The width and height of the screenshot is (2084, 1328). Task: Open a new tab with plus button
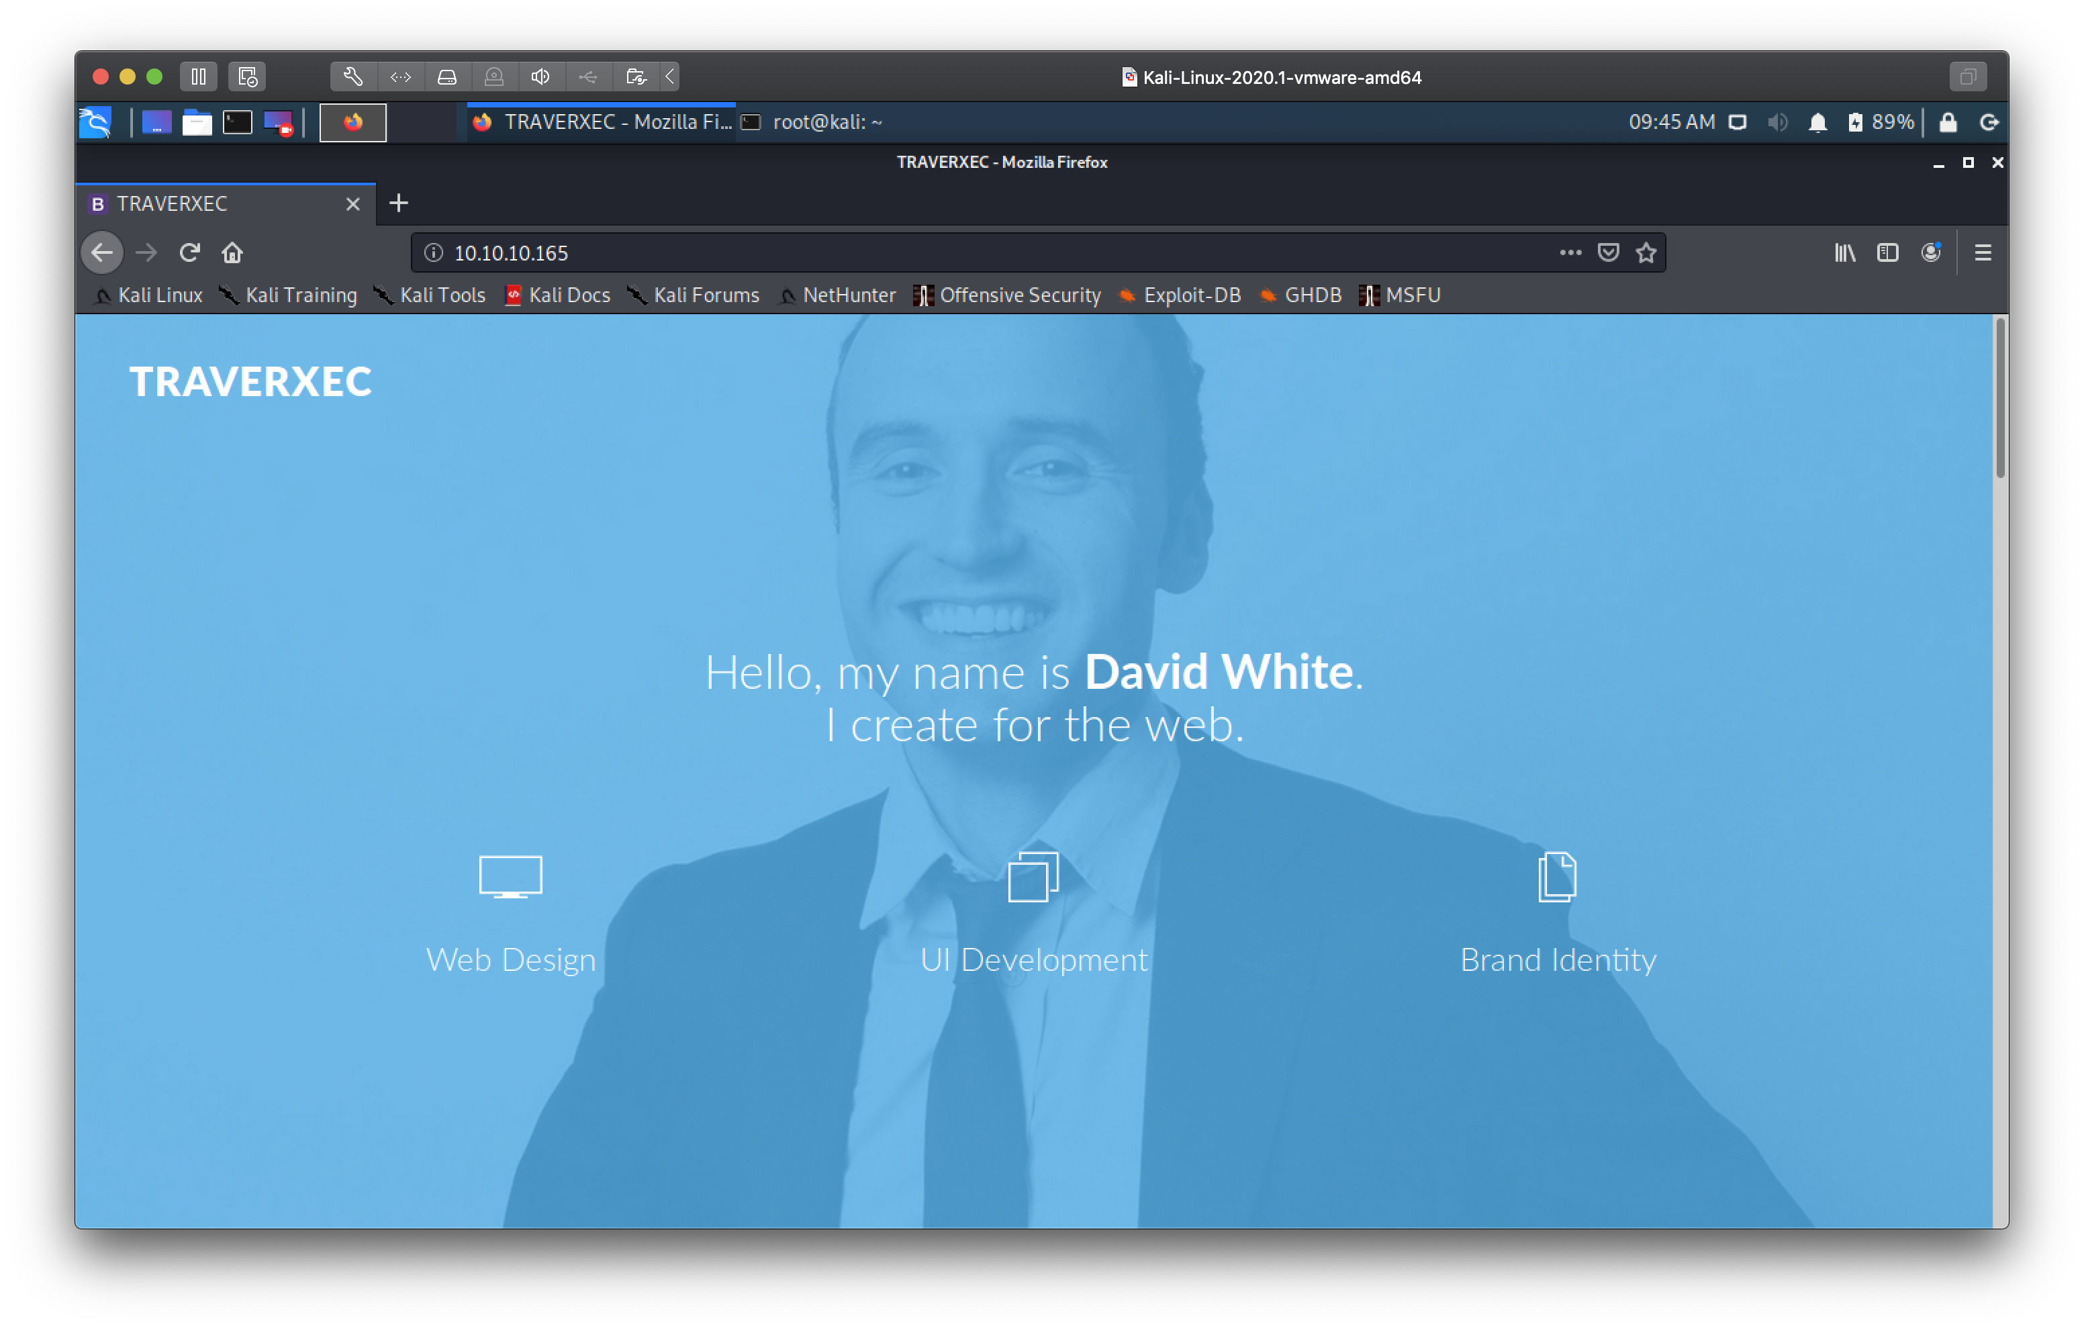coord(398,203)
